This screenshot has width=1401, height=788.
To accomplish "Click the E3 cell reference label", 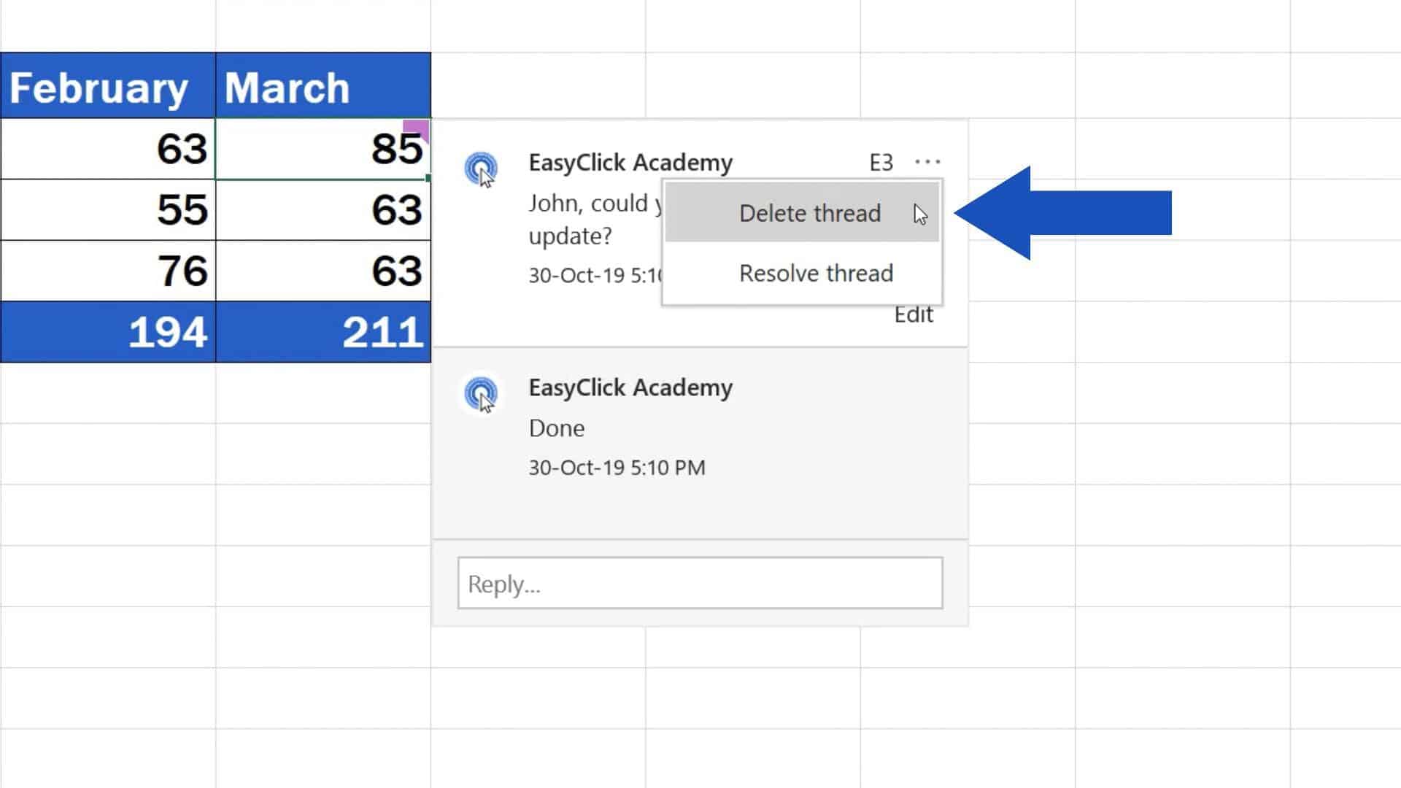I will click(879, 162).
